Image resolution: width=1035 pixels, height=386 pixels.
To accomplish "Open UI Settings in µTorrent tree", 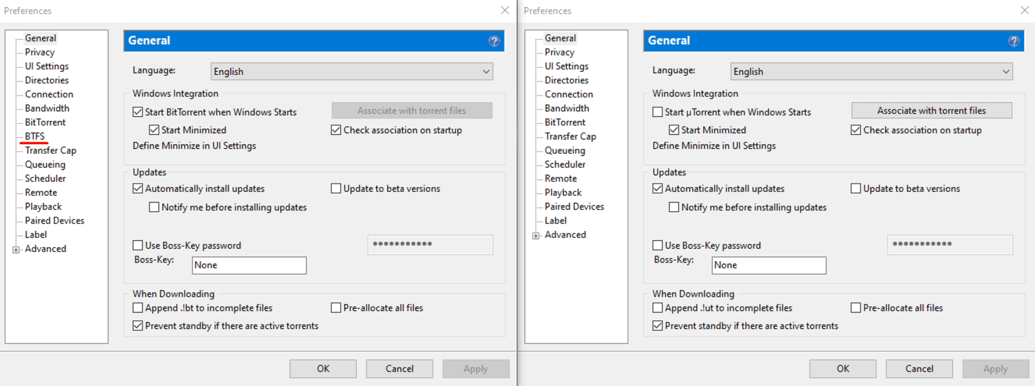I will 567,66.
